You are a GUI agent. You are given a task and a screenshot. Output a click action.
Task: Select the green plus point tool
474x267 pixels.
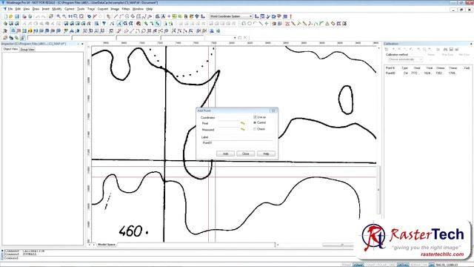(267, 24)
